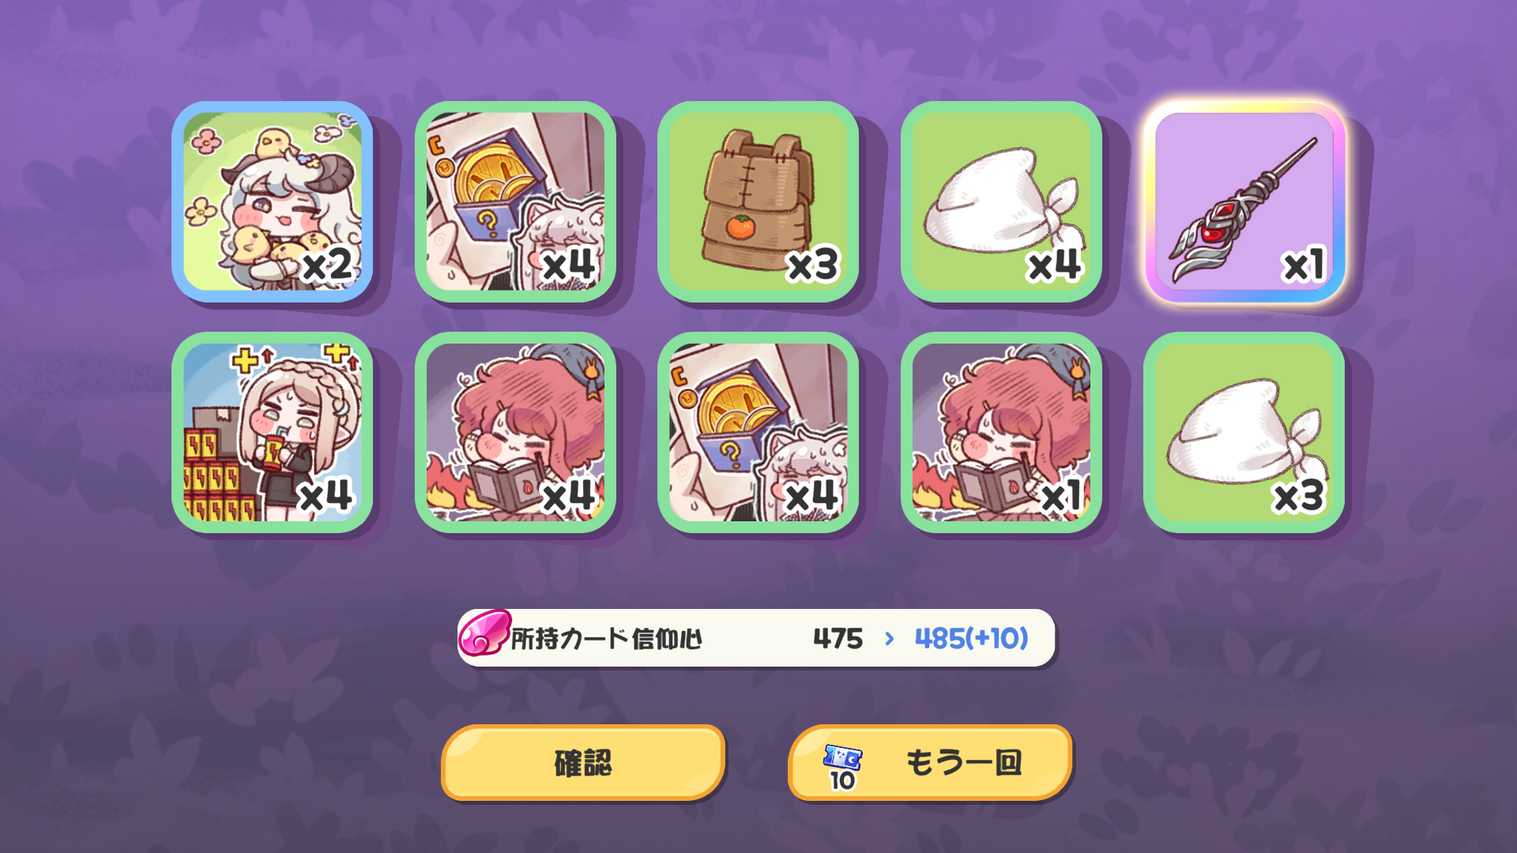Screen dimensions: 1517x853
Task: Select top-row coin box card x4
Action: [515, 201]
